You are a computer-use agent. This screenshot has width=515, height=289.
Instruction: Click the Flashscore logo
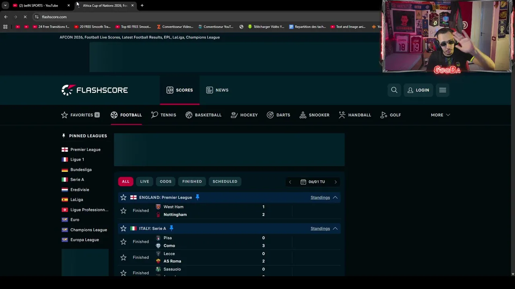(95, 90)
